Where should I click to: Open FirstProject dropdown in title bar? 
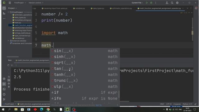click(20, 3)
